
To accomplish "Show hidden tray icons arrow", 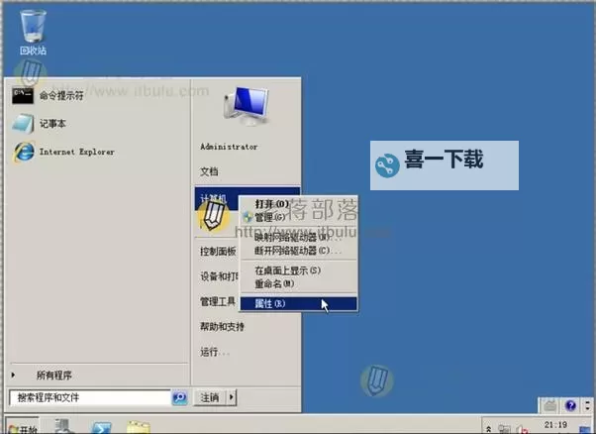I will tap(489, 429).
